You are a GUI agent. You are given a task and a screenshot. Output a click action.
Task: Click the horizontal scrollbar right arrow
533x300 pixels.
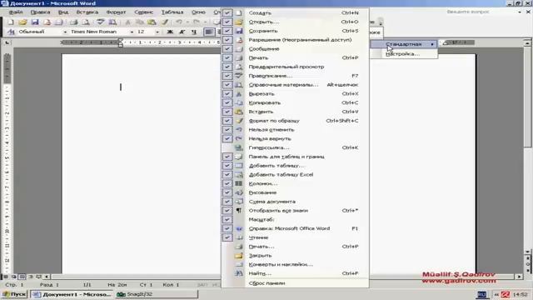pyautogui.click(x=519, y=277)
